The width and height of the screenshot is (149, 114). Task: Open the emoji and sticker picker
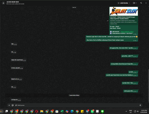pos(13,105)
